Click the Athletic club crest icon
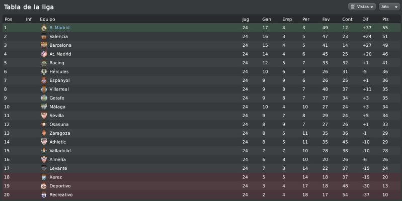Viewport: 402px width, 201px height. tap(44, 142)
